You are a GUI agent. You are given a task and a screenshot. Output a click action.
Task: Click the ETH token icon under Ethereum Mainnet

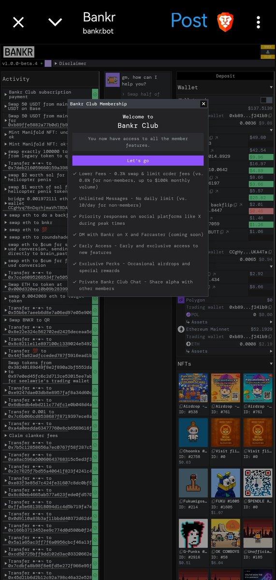coord(188,344)
